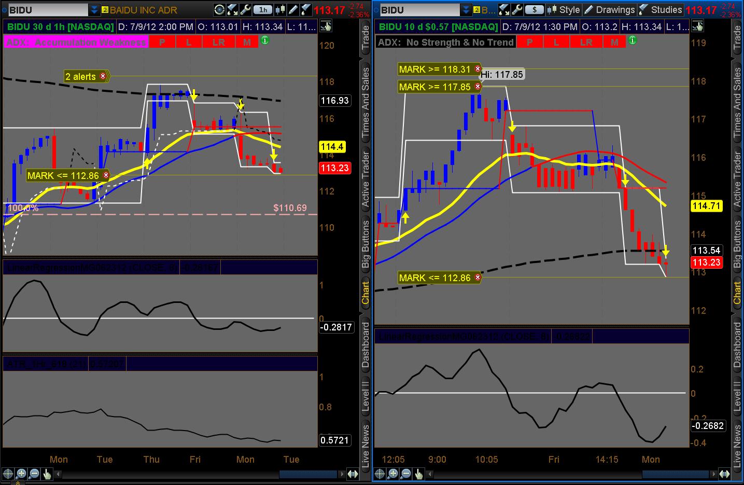744x485 pixels.
Task: Open Level II tab beside left chart
Action: point(366,396)
